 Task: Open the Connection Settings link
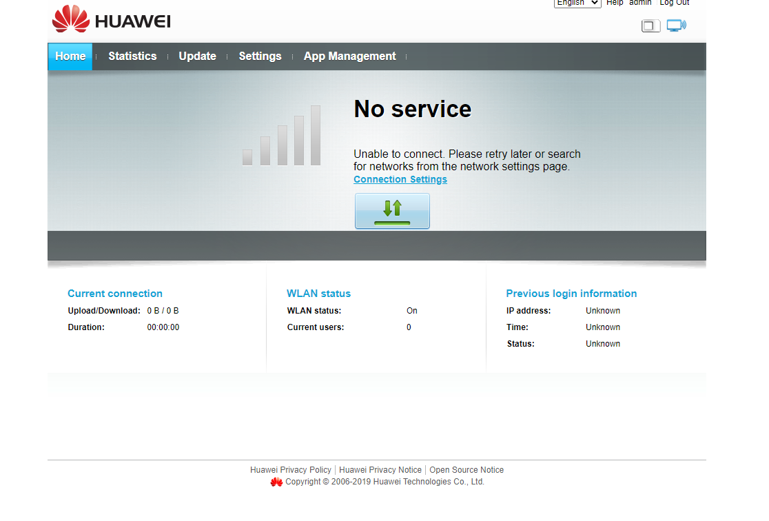tap(400, 179)
